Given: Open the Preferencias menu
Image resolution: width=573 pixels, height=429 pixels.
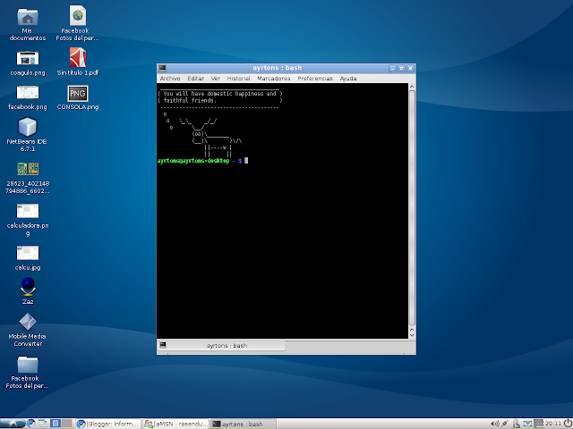Looking at the screenshot, I should (x=315, y=79).
